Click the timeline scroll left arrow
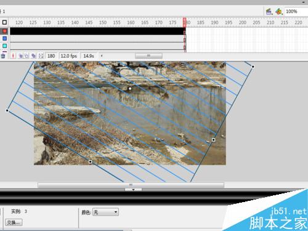The image size is (308, 231). pos(102,55)
